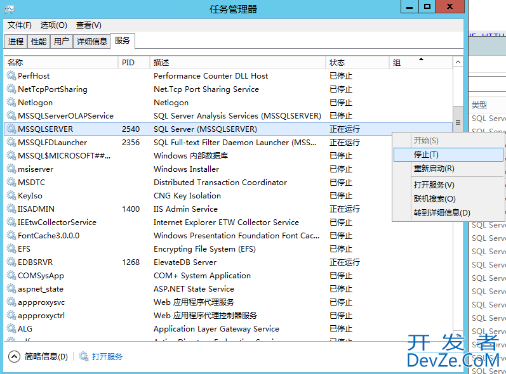Viewport: 506px width, 374px height.
Task: Click the gear icon beside EFS
Action: coord(11,248)
